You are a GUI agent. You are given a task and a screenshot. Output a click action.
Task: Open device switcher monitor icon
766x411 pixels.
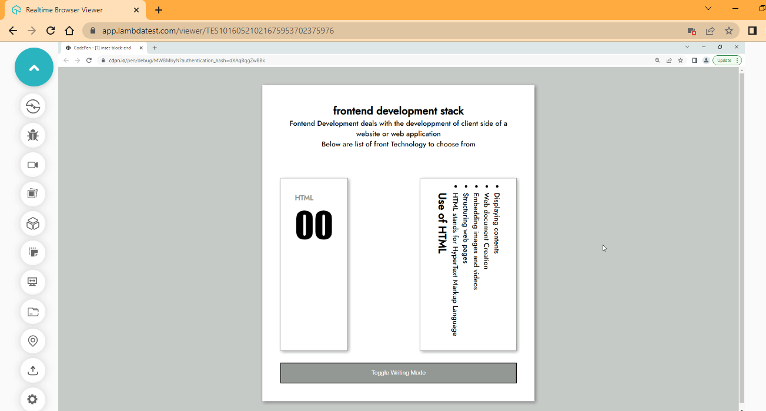click(x=33, y=282)
